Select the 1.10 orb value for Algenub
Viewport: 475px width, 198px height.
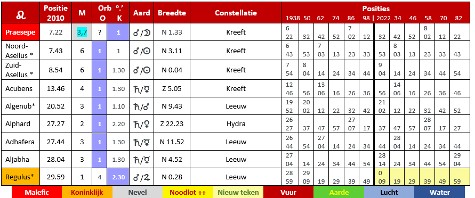point(118,106)
